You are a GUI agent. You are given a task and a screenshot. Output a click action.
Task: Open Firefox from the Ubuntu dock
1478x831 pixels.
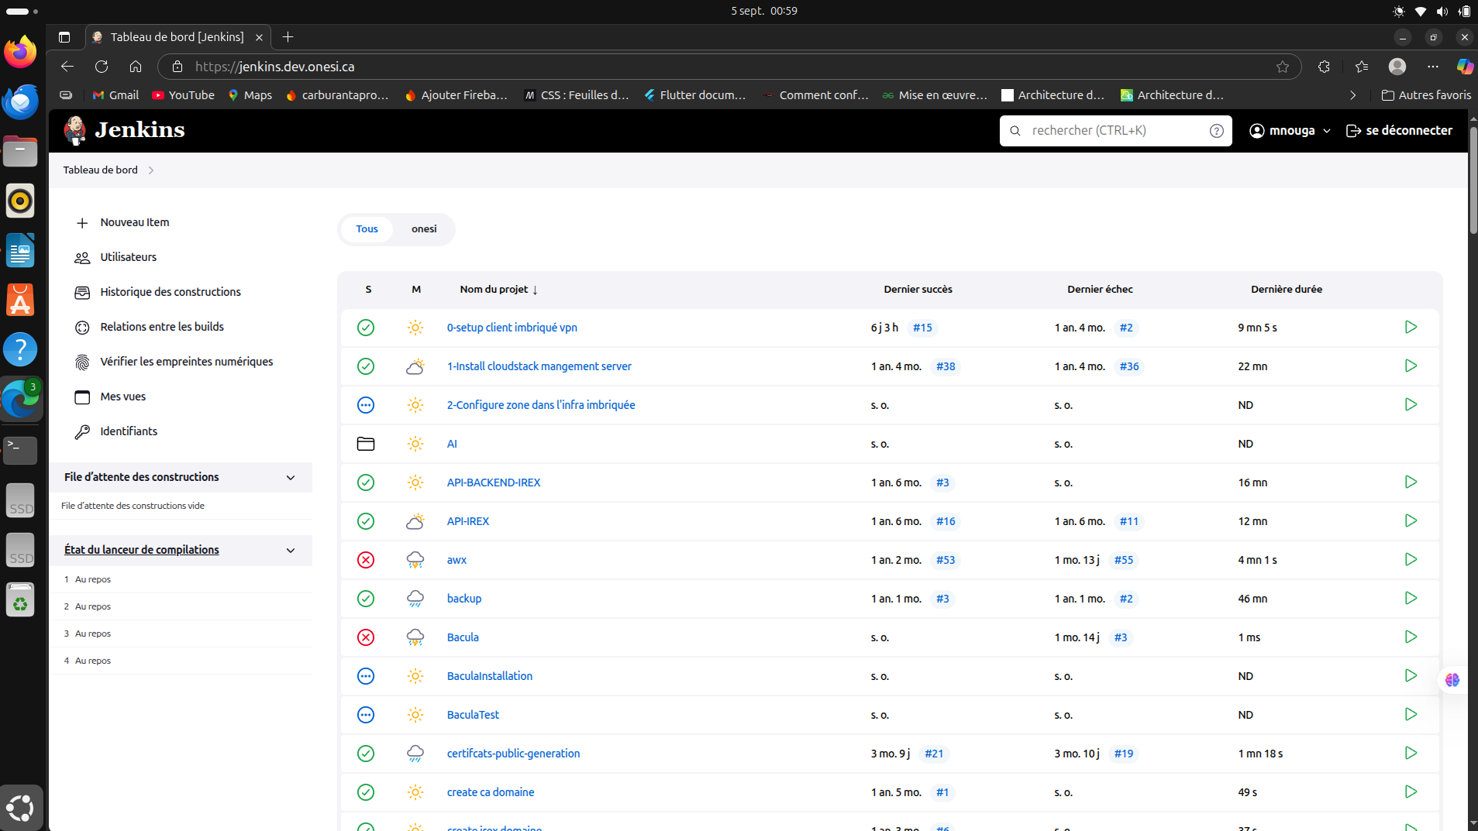(x=20, y=53)
